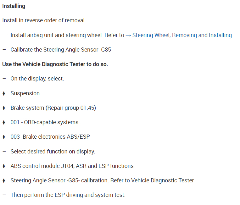Click the 'Calibrate the Steering Angle Sensor -G85-' step
This screenshot has width=240, height=205.
(61, 50)
